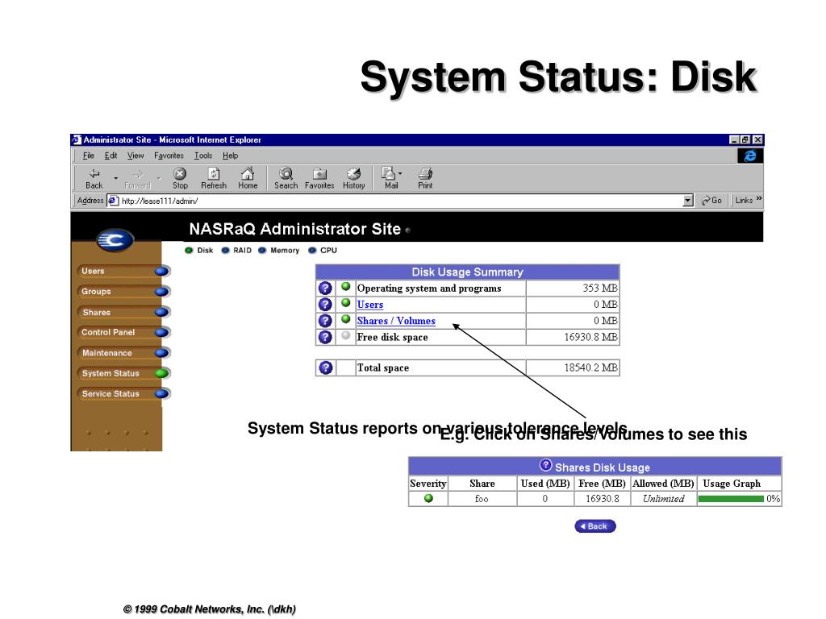Screen dimensions: 826x619
Task: Click the Cobalt logo in sidebar
Action: click(x=115, y=240)
